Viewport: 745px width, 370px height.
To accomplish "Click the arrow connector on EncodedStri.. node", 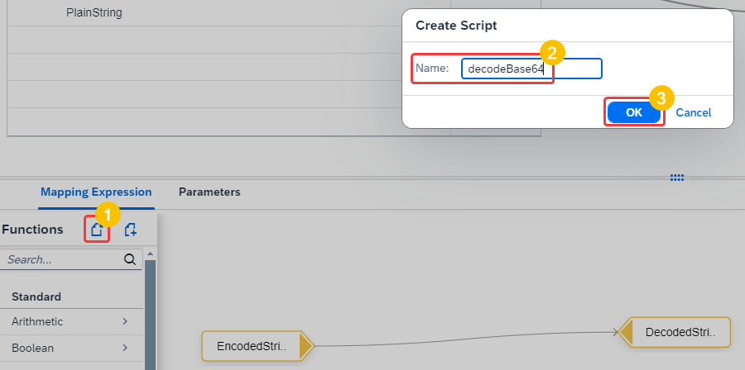I will 306,346.
